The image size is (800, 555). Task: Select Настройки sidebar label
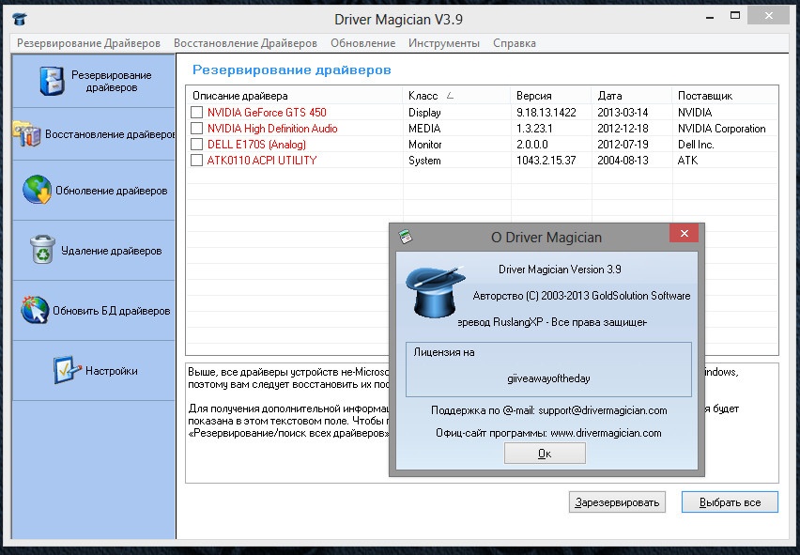pos(111,371)
